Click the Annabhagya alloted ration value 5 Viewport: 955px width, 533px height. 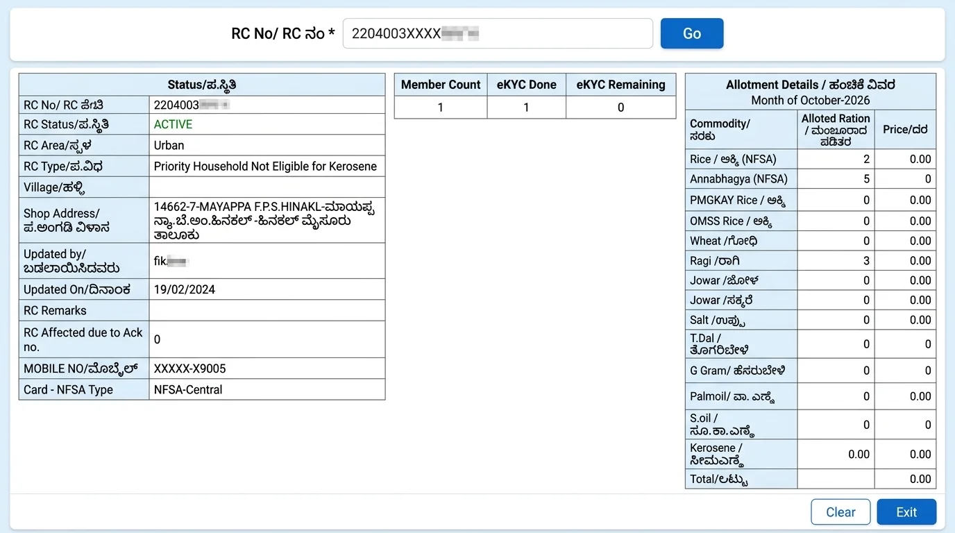click(866, 179)
